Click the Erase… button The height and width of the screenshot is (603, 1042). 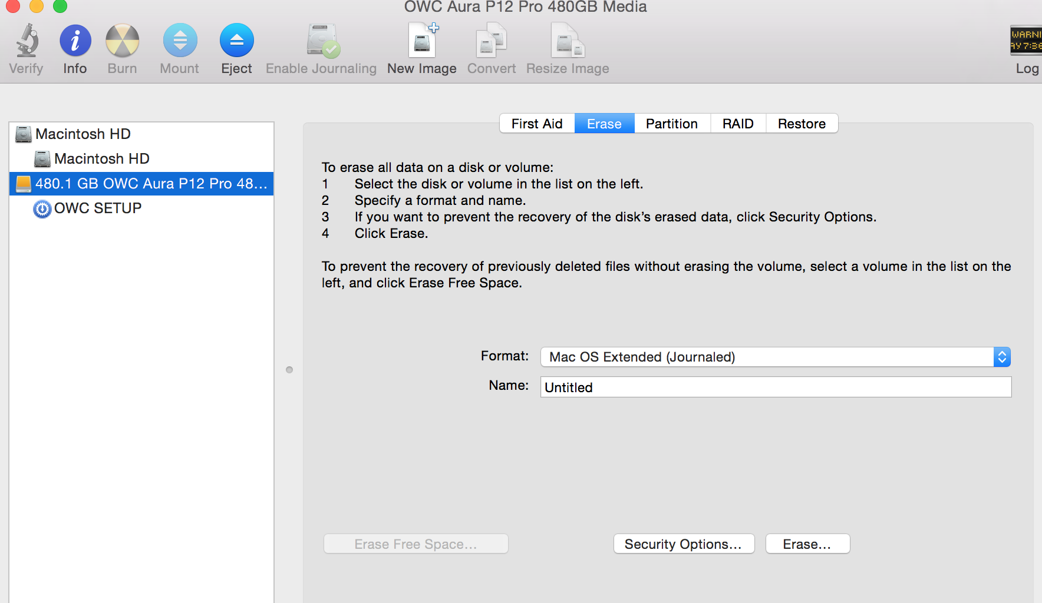(x=807, y=544)
